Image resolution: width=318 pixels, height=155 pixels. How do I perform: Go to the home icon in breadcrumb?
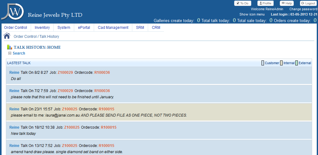coord(7,36)
